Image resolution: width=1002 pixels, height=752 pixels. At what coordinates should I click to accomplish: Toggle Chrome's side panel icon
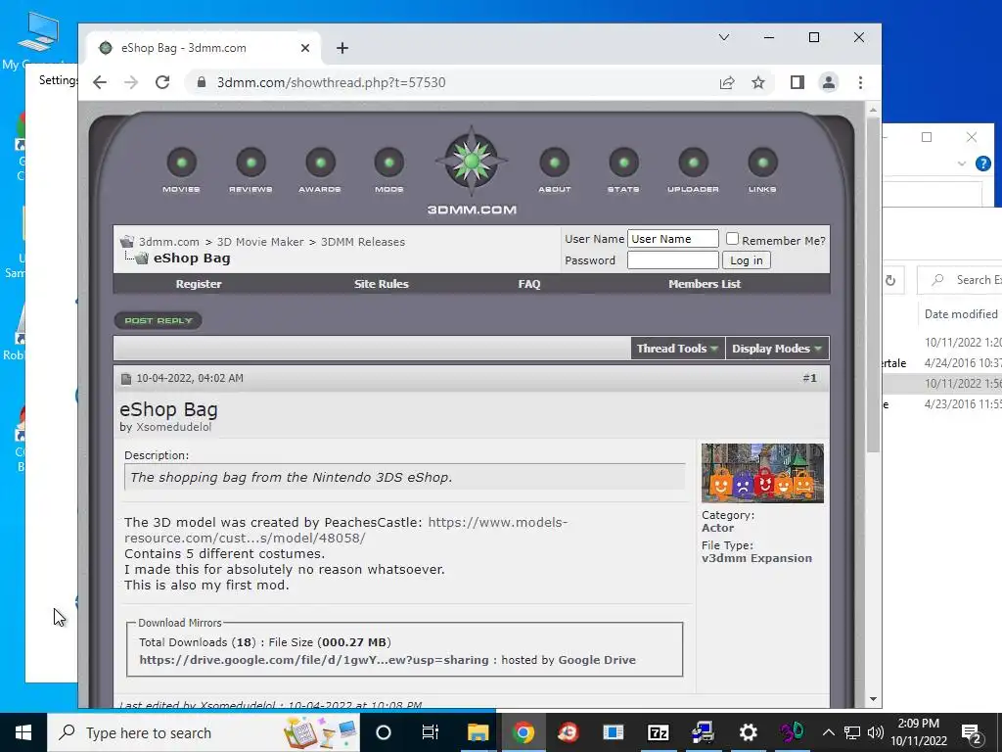tap(797, 82)
